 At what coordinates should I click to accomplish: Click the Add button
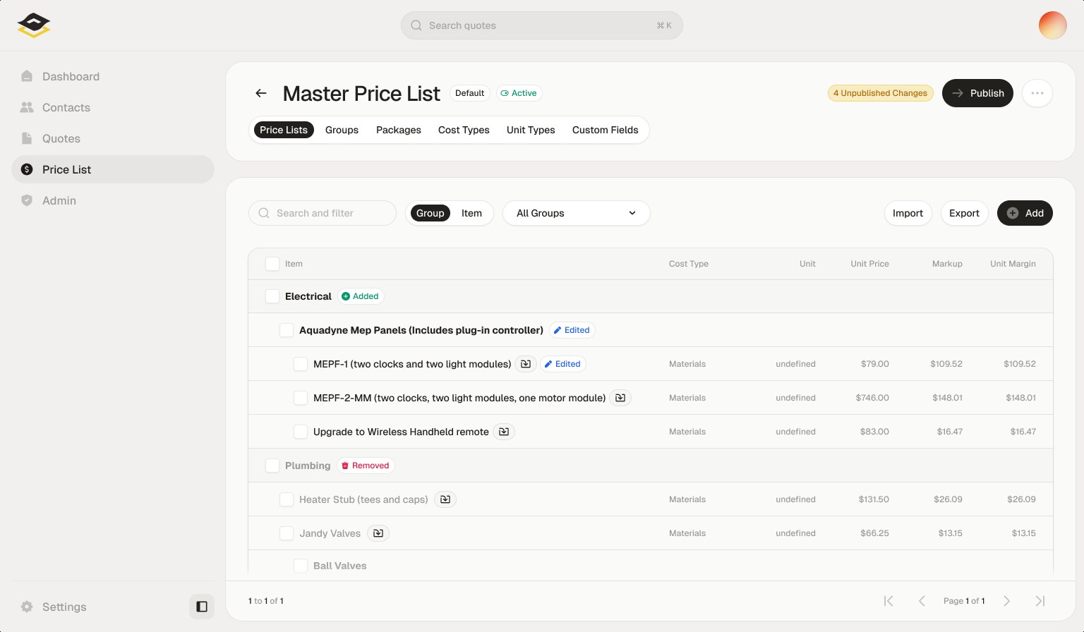point(1025,213)
